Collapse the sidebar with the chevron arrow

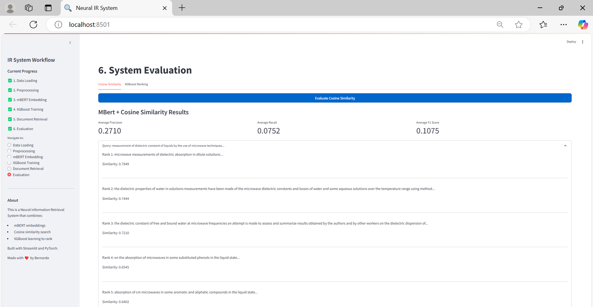click(x=70, y=43)
